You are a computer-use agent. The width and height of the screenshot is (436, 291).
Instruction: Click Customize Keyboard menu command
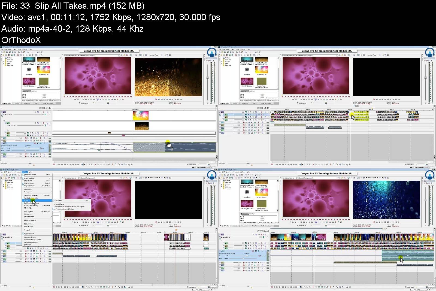click(37, 242)
